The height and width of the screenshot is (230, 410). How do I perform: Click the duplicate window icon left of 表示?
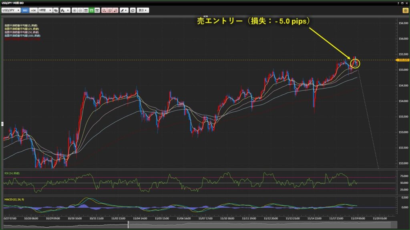(x=133, y=10)
